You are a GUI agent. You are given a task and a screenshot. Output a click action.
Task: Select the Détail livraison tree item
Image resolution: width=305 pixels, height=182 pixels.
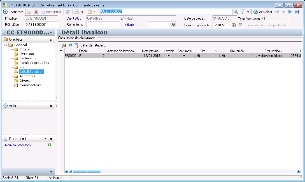(32, 72)
